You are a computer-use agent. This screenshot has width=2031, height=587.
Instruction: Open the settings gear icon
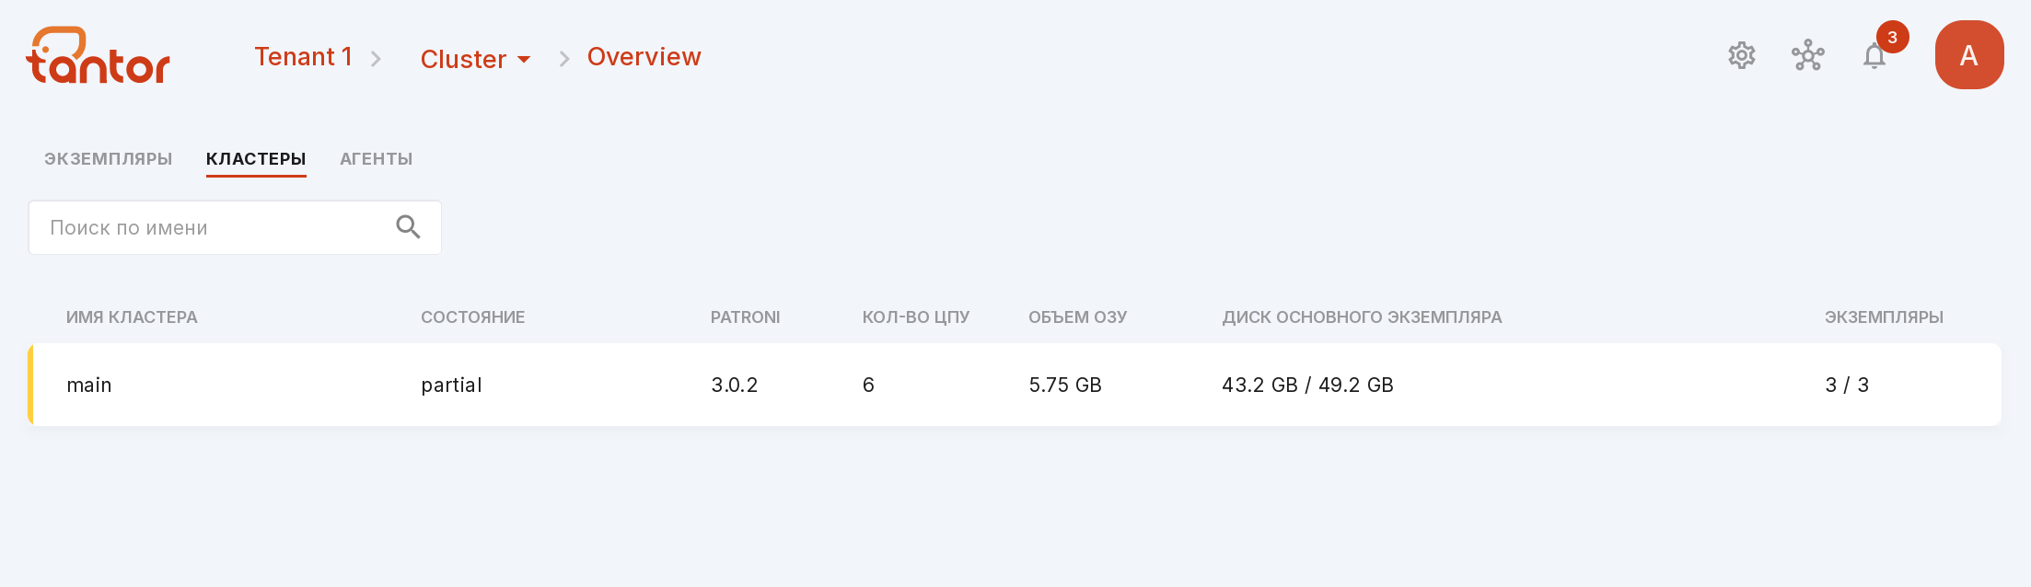click(1741, 56)
